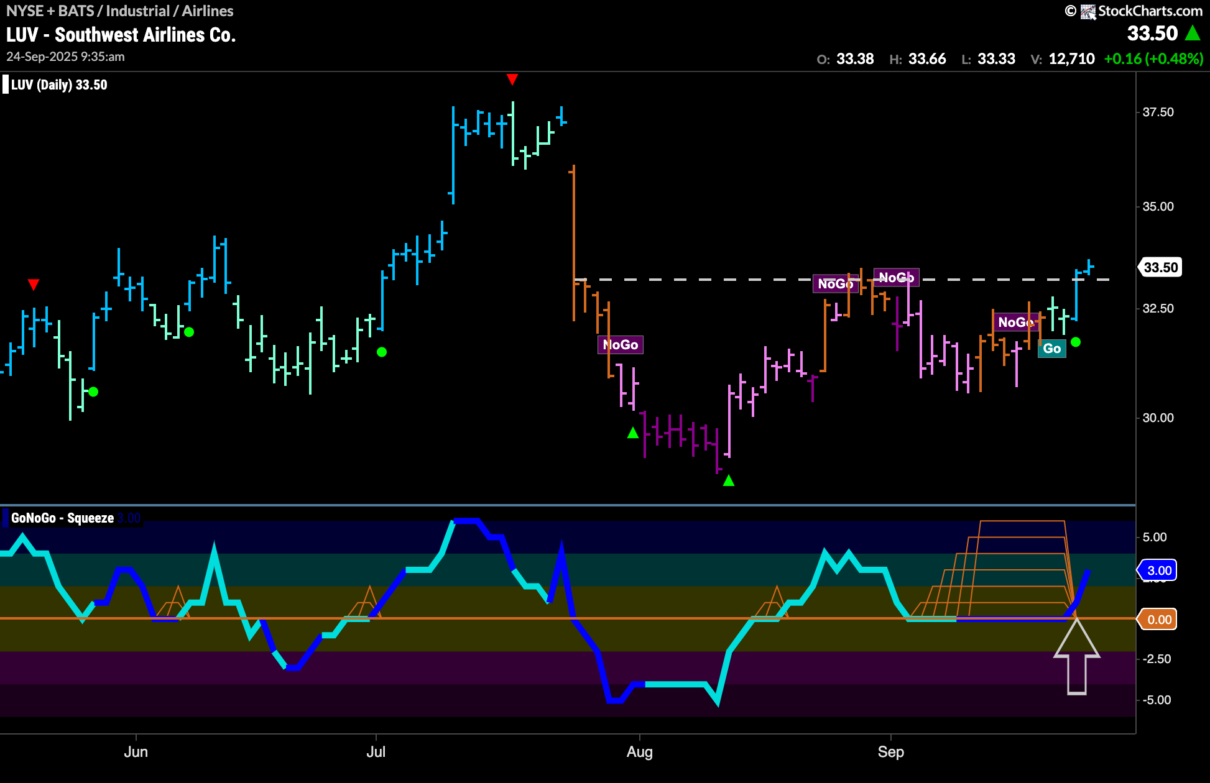Click the white outlined up arrow in the squeeze panel

(1076, 657)
